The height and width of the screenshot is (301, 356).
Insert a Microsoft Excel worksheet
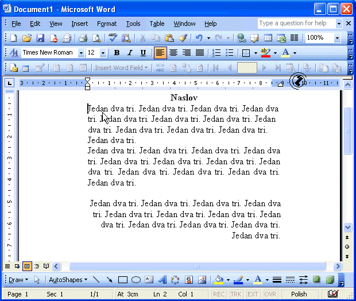[x=281, y=38]
